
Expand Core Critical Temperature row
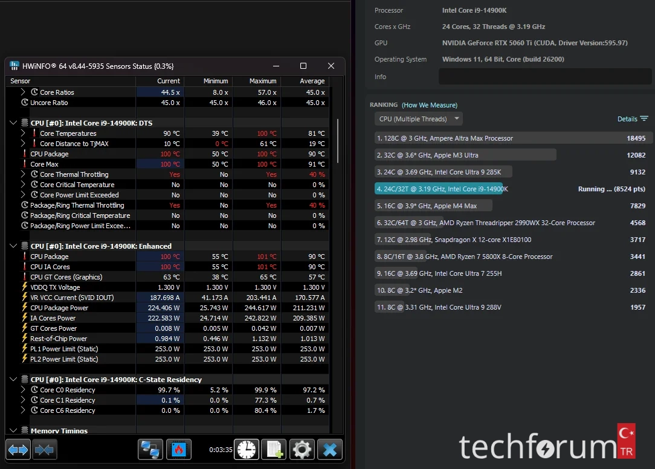pyautogui.click(x=23, y=185)
